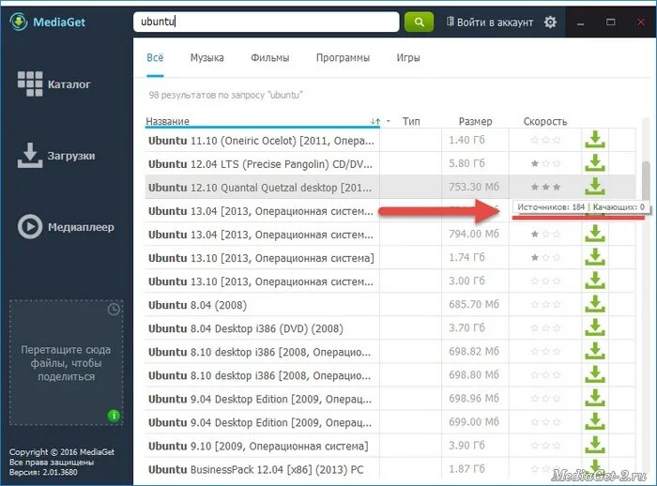This screenshot has height=486, width=657.
Task: Download Ubuntu 12.10 Quantal Quetzal desktop
Action: [595, 187]
